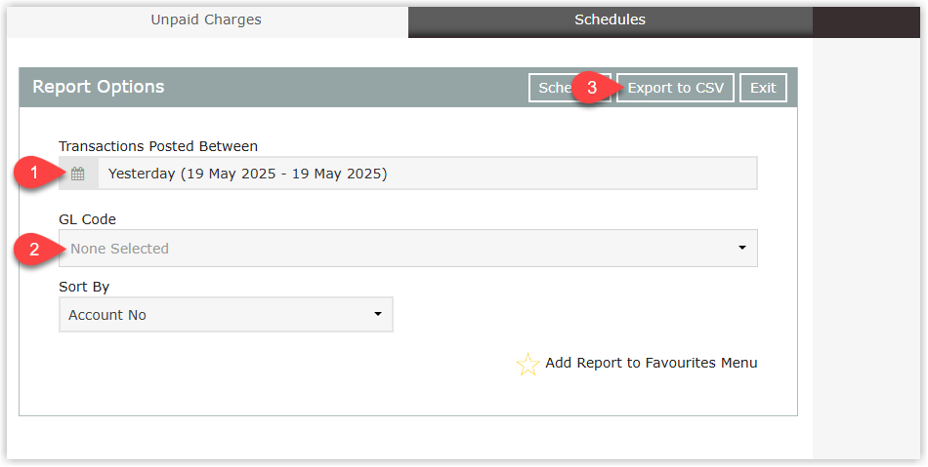The width and height of the screenshot is (928, 467).
Task: Switch to the Unpaid Charges tab
Action: tap(206, 20)
